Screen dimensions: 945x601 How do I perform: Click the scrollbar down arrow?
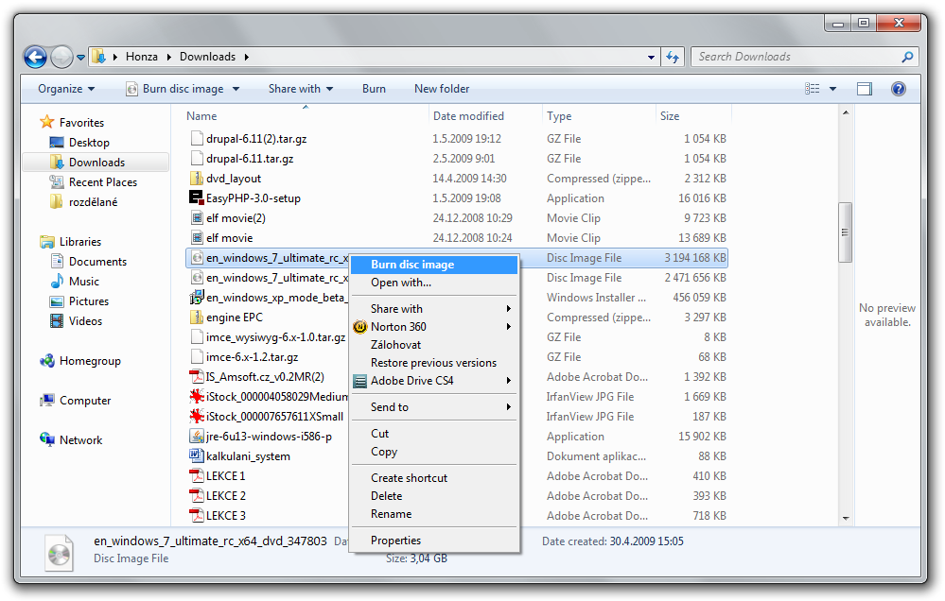(845, 518)
